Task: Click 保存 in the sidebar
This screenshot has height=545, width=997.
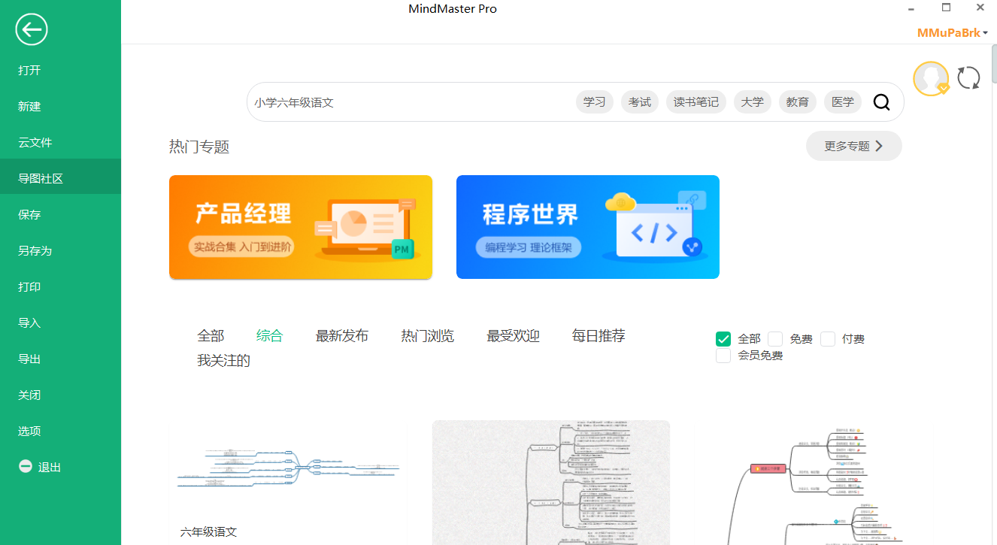Action: point(60,214)
